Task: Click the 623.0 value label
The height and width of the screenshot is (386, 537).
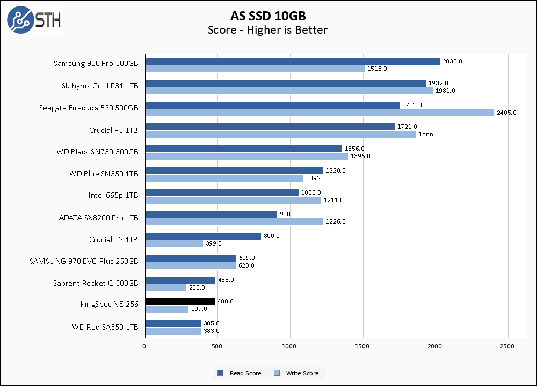Action: pyautogui.click(x=246, y=265)
